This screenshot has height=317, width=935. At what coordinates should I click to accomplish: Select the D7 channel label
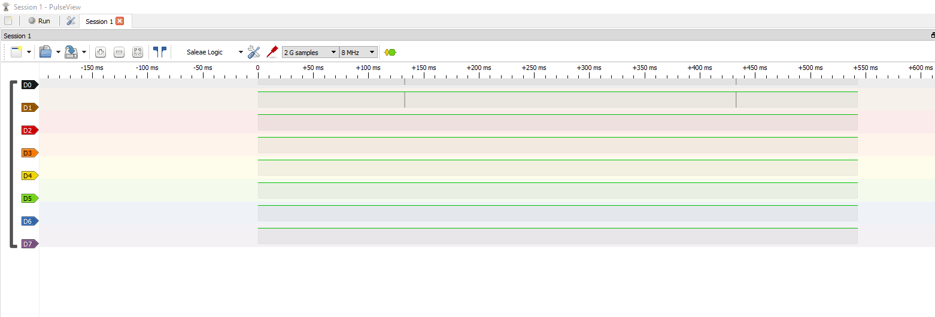29,243
